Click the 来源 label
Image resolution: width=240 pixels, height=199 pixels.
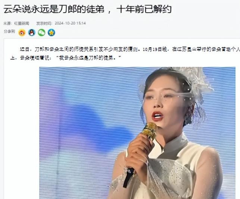pos(7,23)
